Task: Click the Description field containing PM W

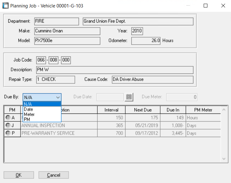Action: coord(114,70)
